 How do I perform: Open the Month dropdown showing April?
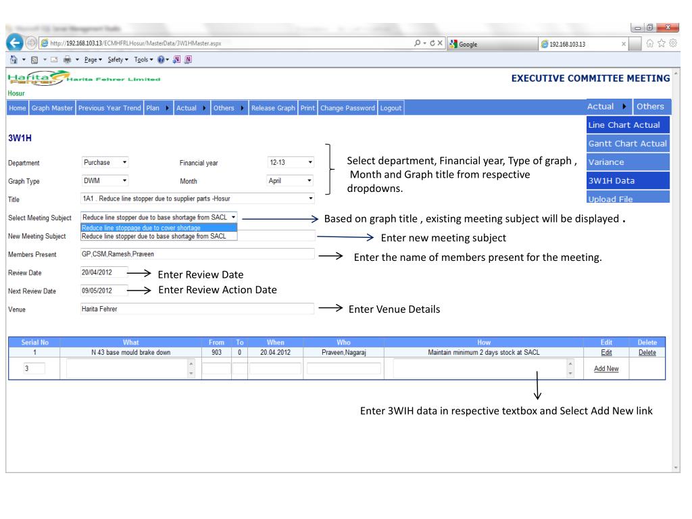point(291,181)
